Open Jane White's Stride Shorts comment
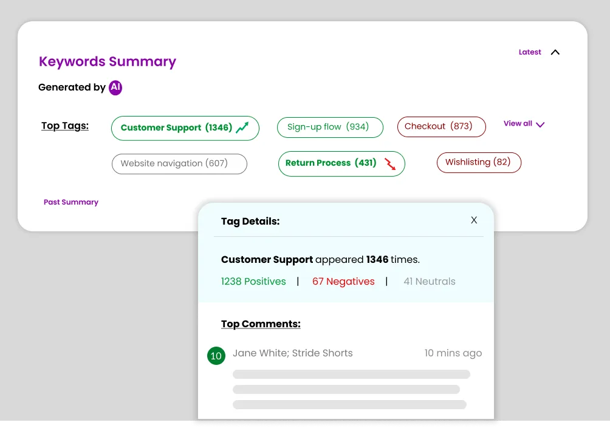The image size is (610, 428). coord(292,353)
